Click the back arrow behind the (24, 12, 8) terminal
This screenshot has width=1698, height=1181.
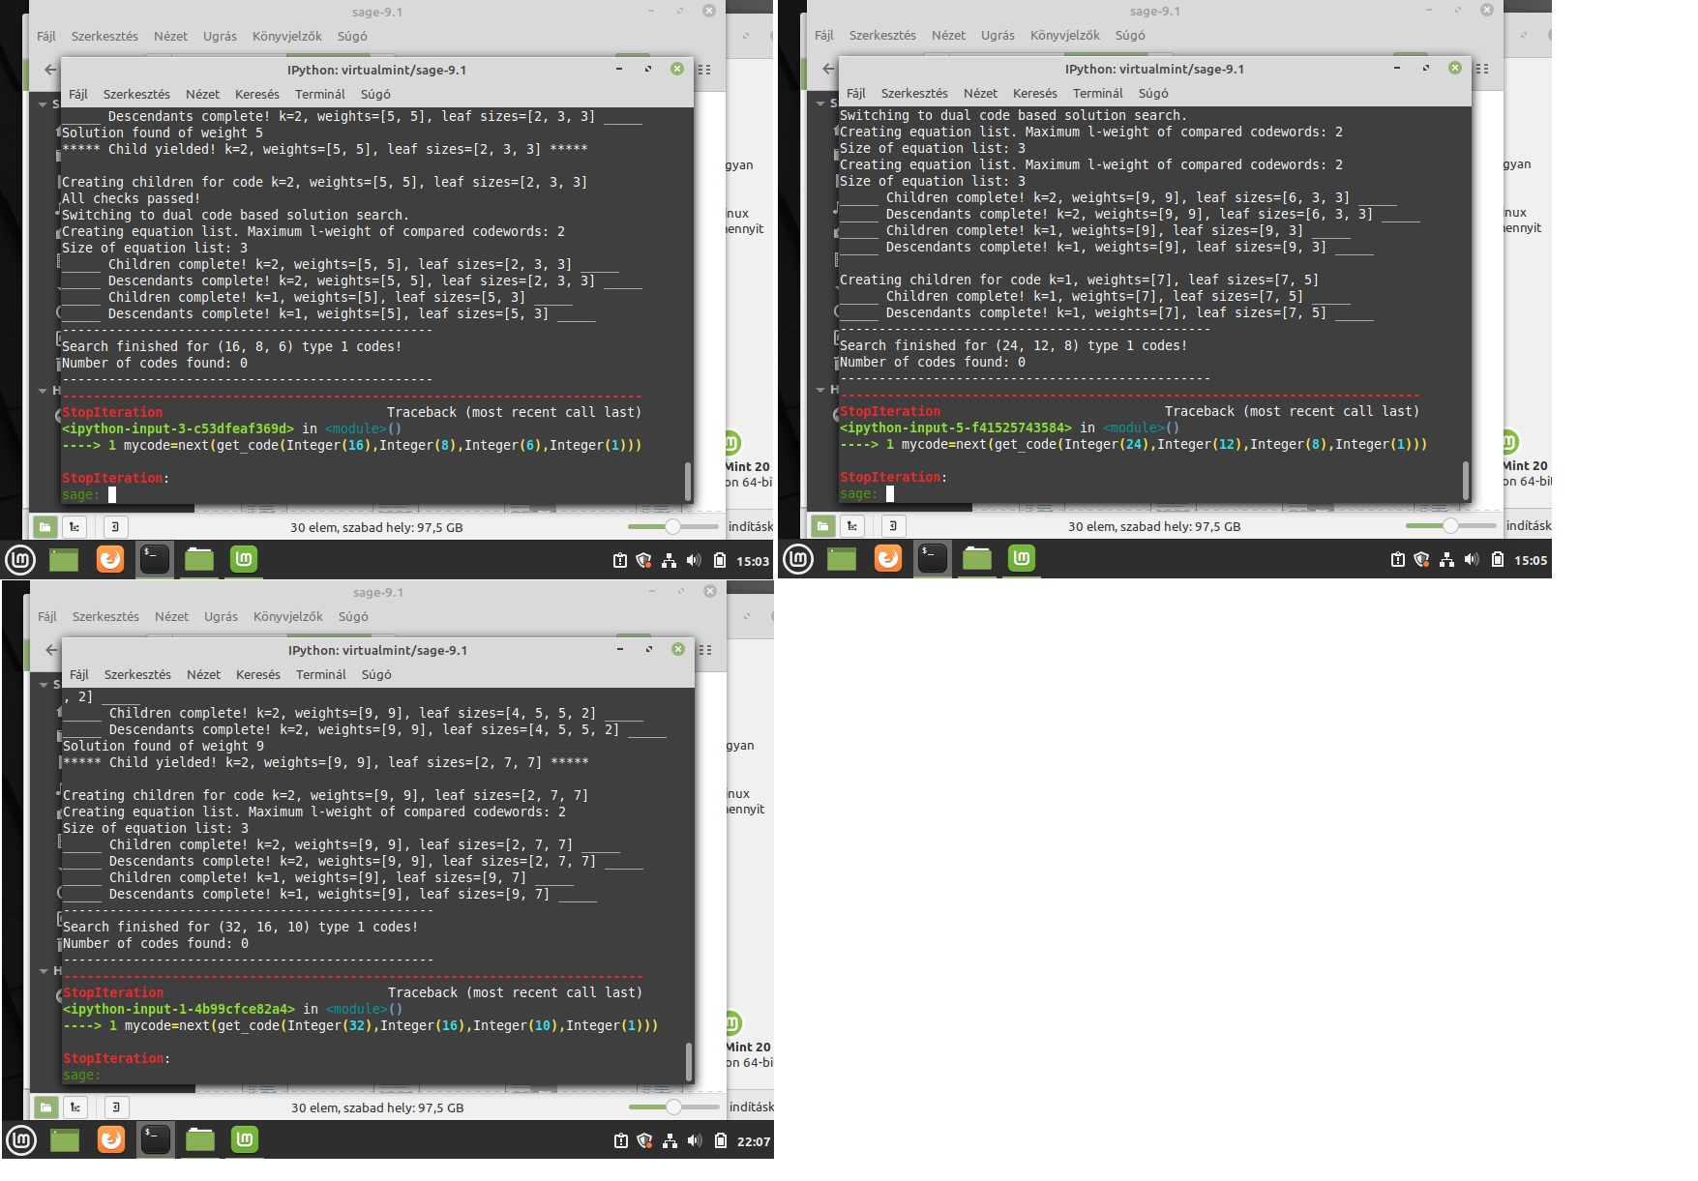click(x=828, y=69)
